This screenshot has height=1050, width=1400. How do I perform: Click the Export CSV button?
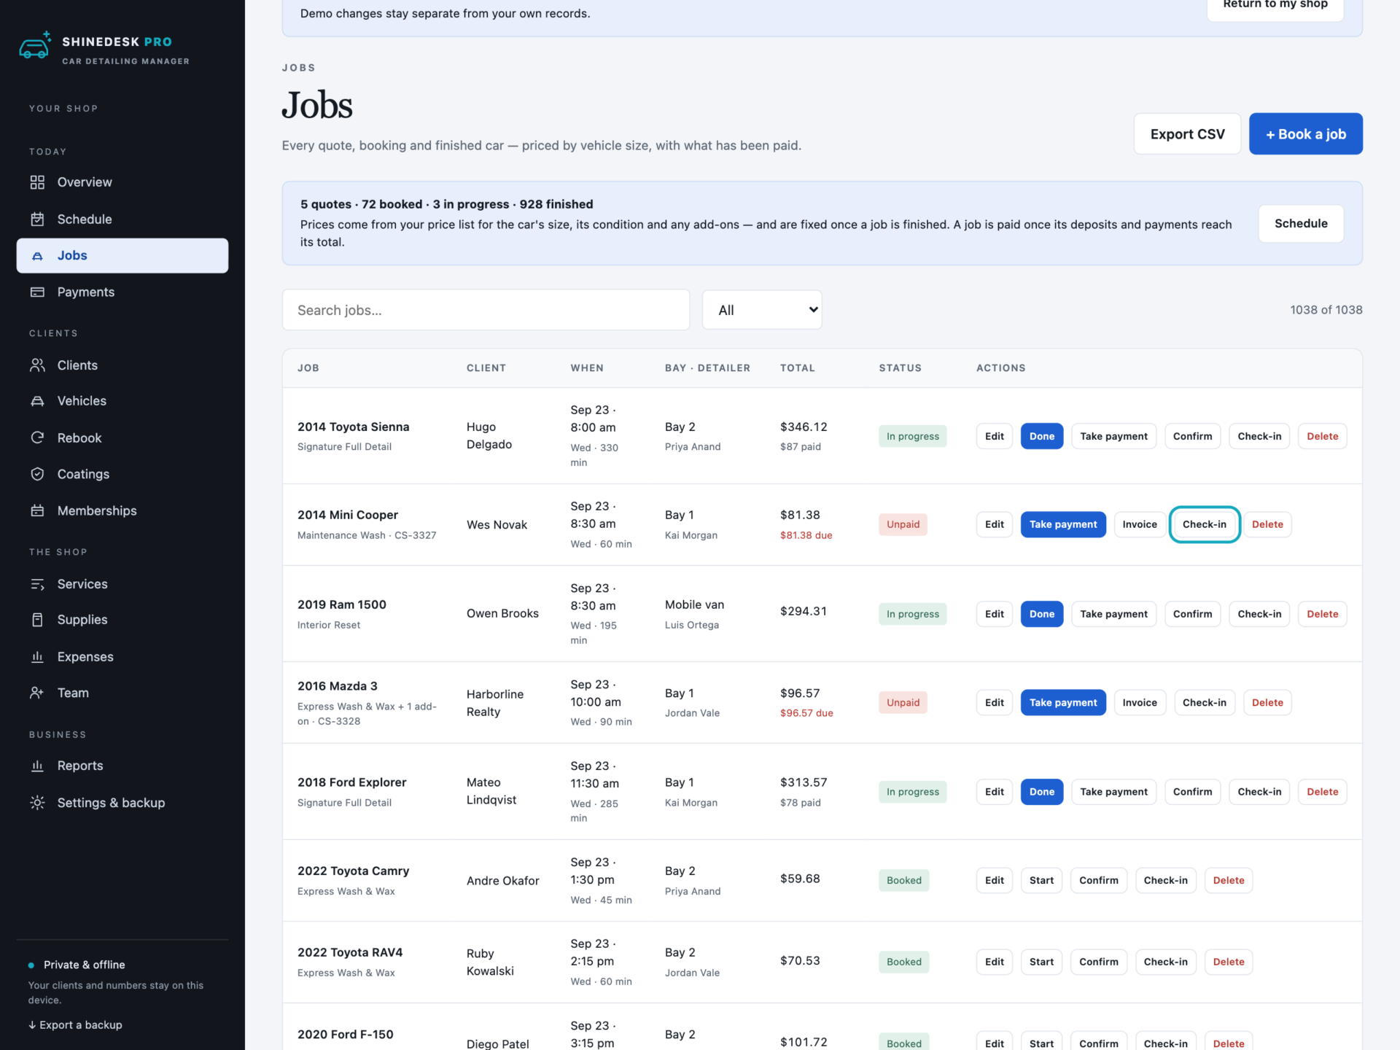[x=1187, y=133]
